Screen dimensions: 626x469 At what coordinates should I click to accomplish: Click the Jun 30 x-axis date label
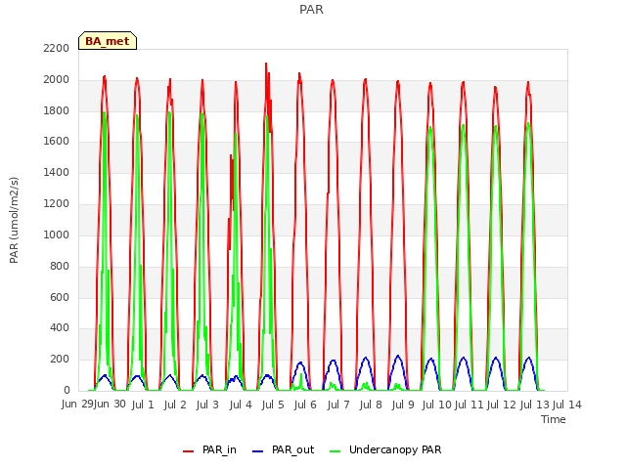(110, 405)
